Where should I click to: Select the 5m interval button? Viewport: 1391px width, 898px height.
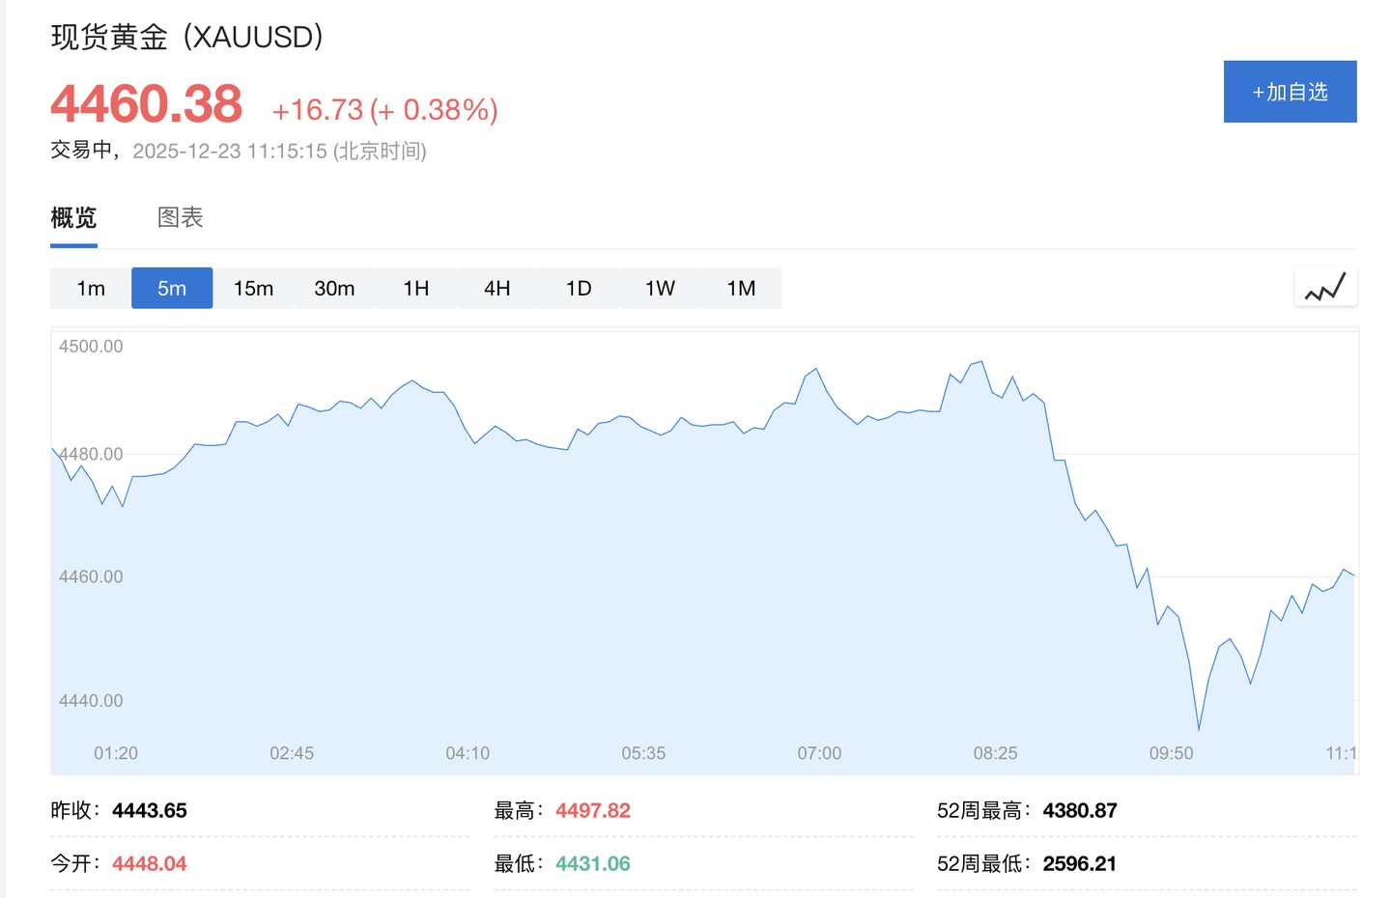(172, 289)
